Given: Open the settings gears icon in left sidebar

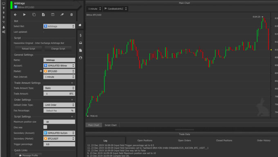Looking at the screenshot, I should point(4,32).
